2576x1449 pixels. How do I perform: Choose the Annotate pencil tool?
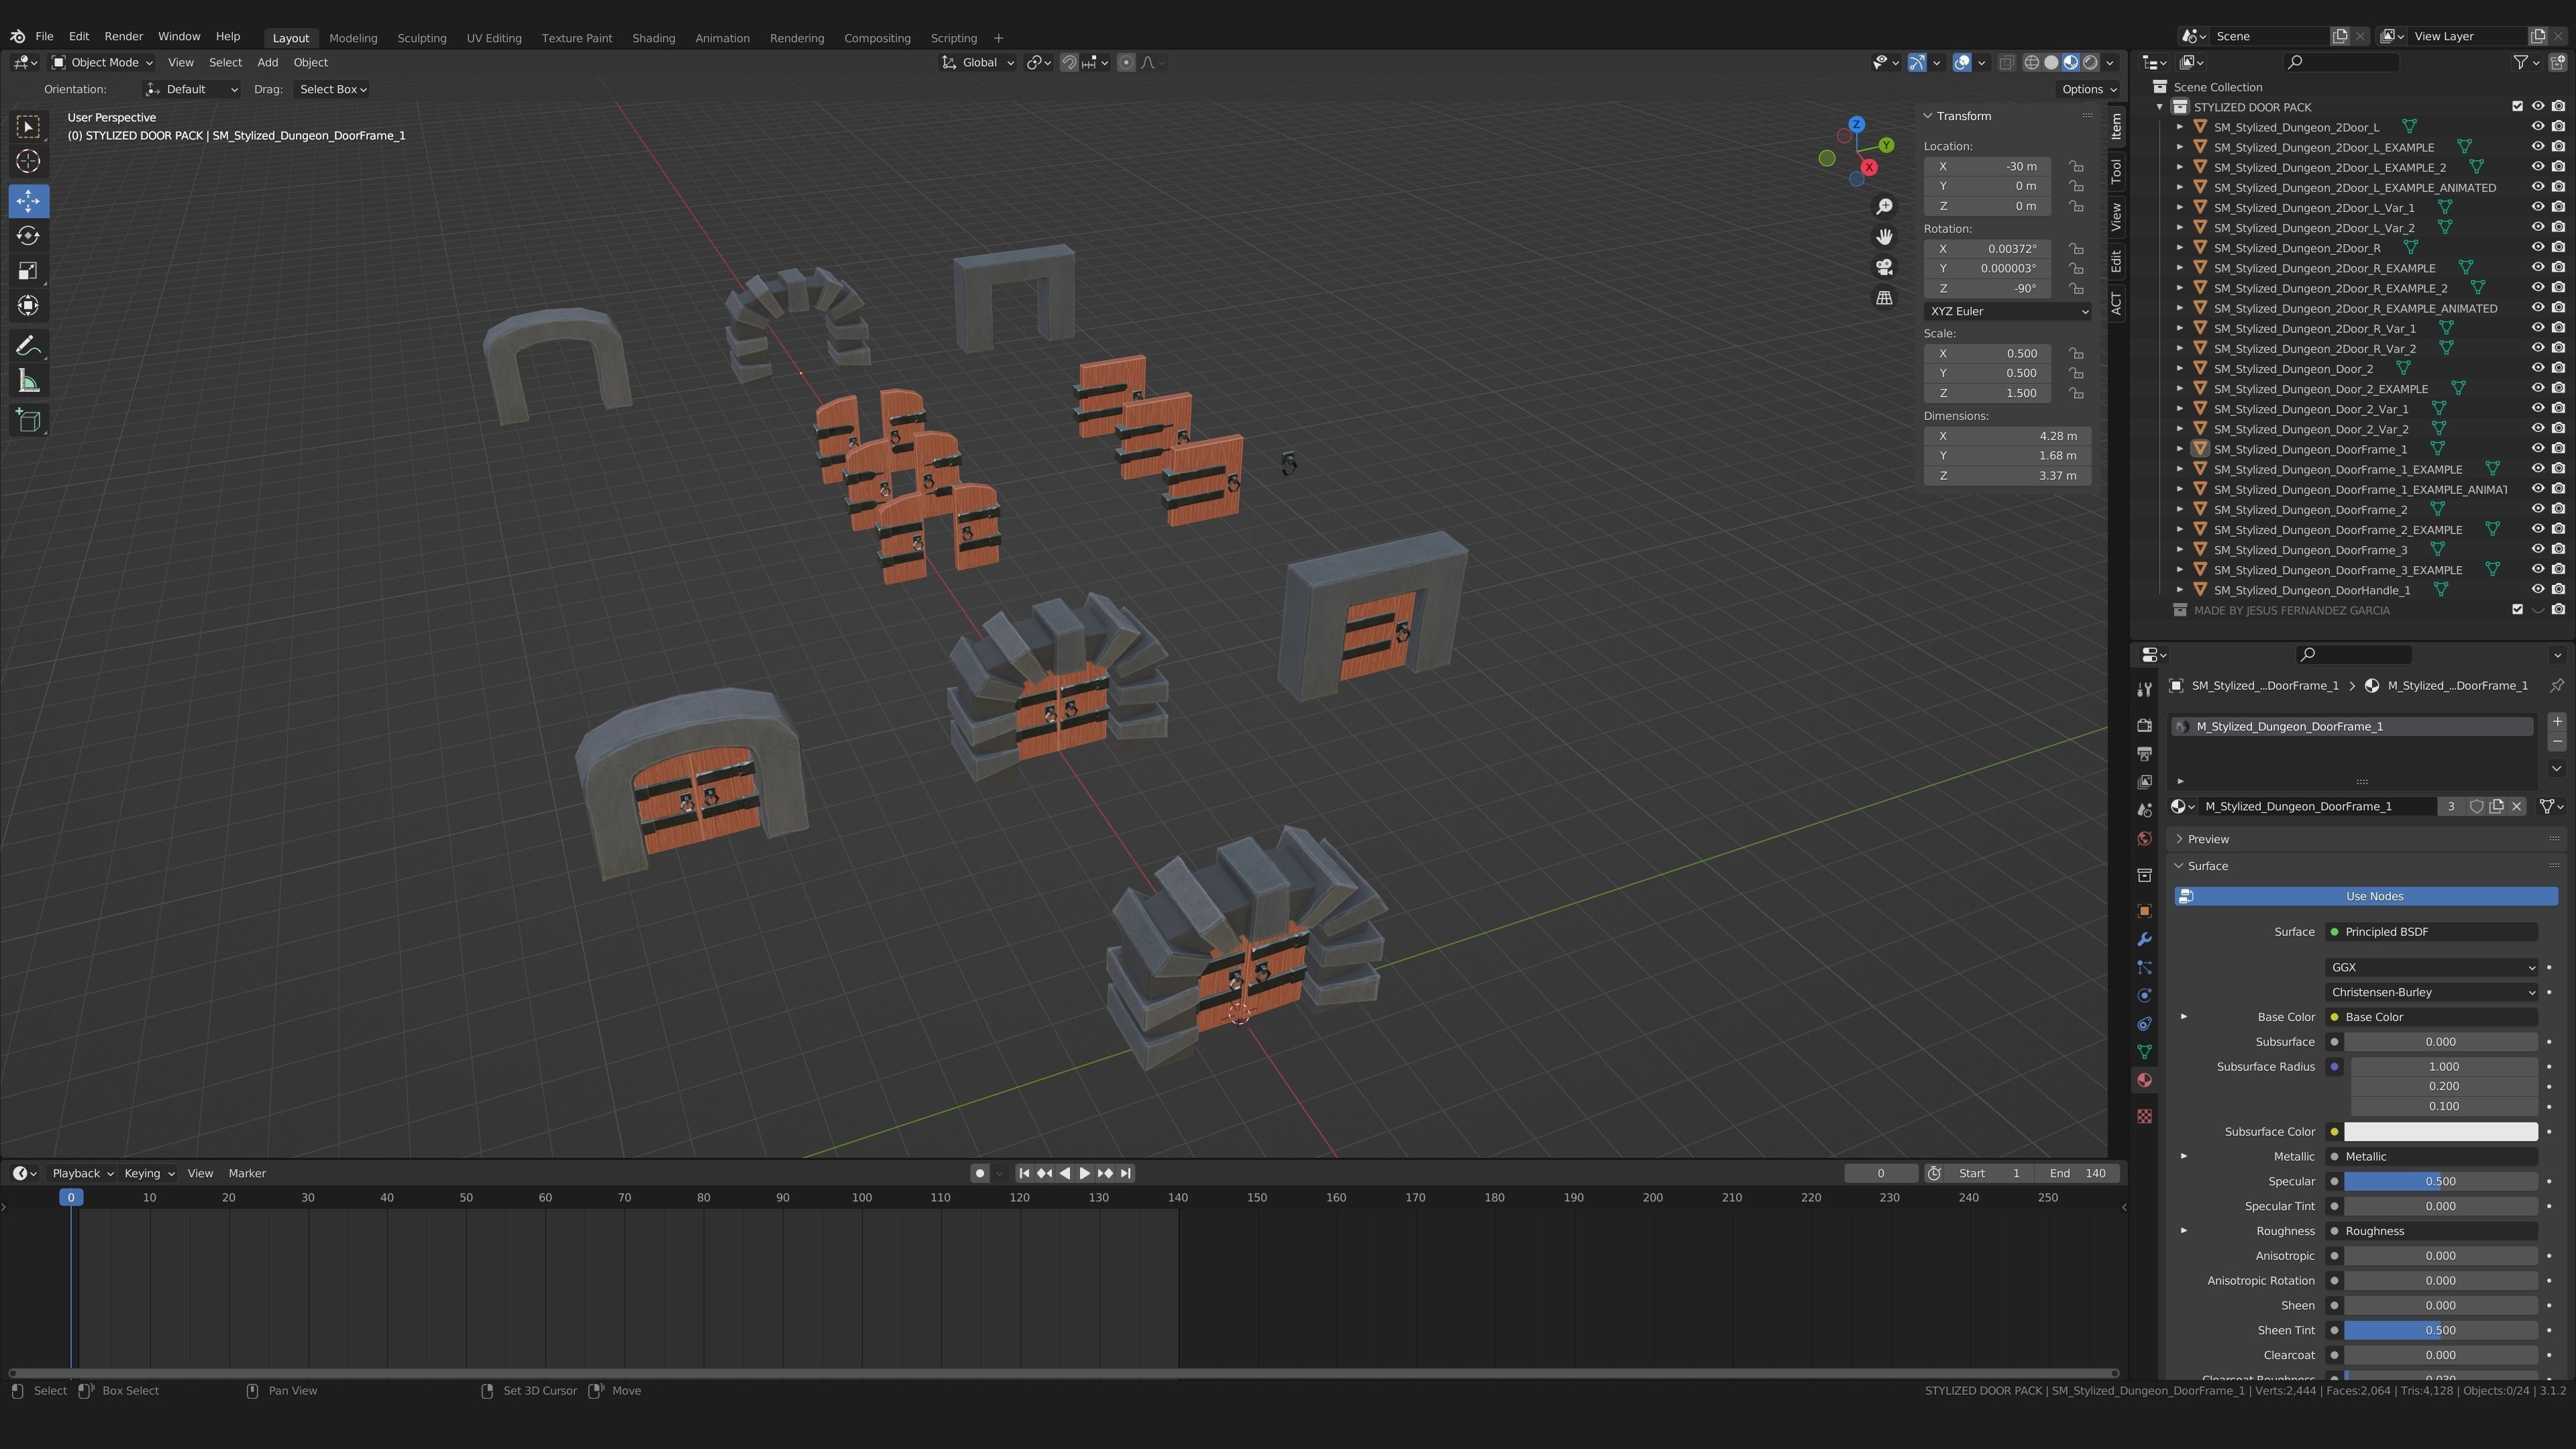(x=28, y=346)
